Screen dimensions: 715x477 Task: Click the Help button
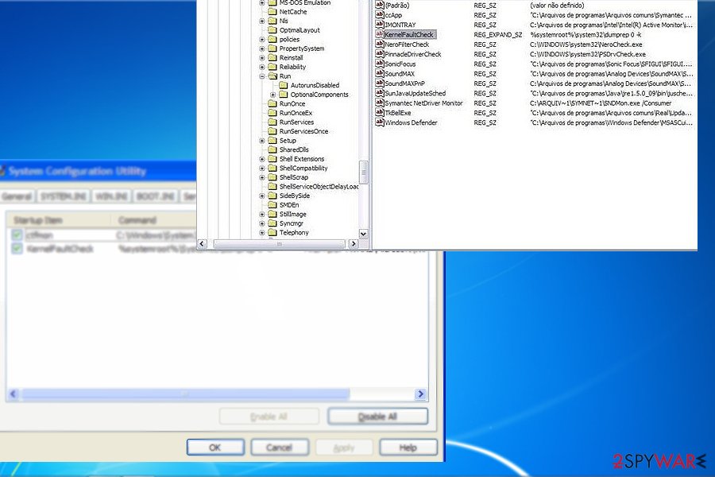[x=408, y=448]
